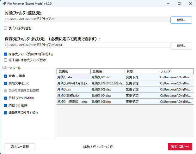This screenshot has width=196, height=154.
Task: Click the 対象: 5 件 / エラー: 0 件 status text
Action: (98, 147)
